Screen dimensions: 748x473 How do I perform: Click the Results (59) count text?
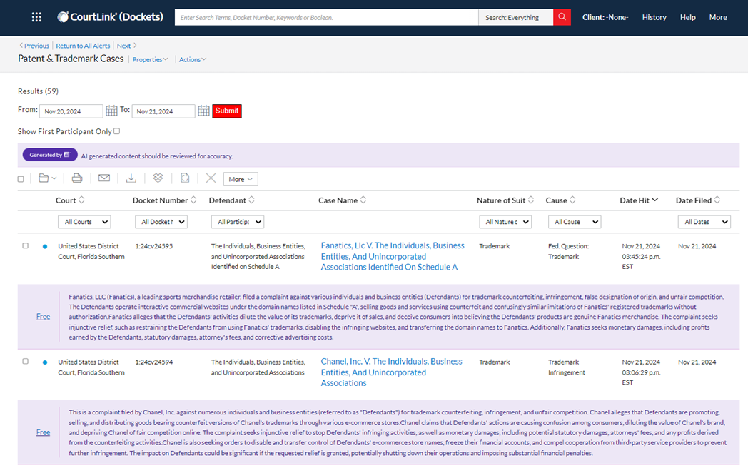point(38,91)
